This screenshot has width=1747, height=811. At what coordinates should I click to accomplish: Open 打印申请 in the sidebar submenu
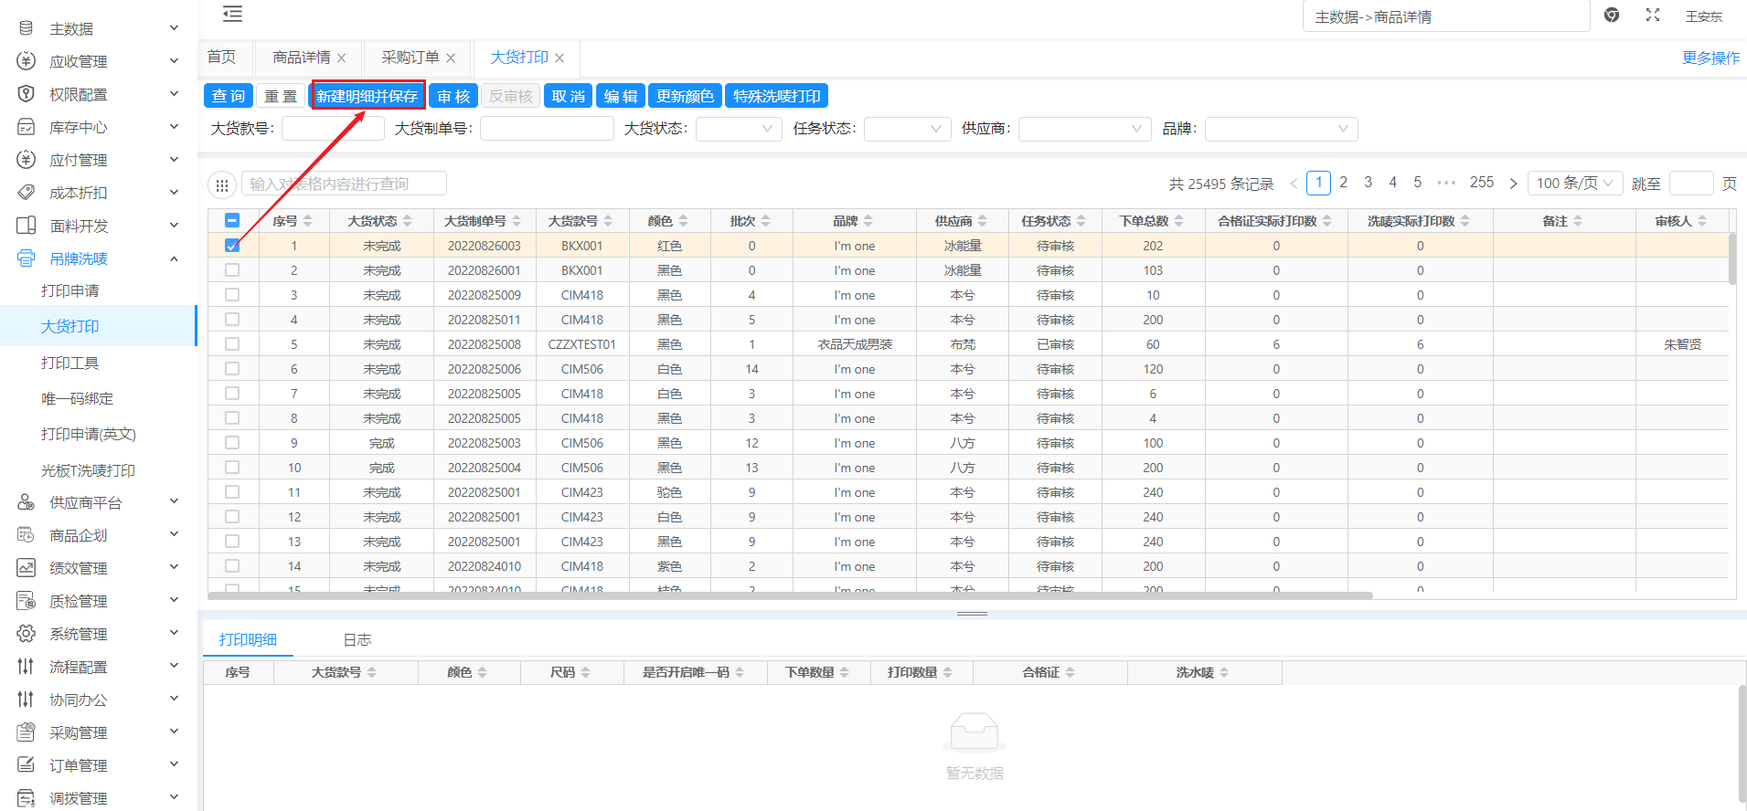(70, 291)
